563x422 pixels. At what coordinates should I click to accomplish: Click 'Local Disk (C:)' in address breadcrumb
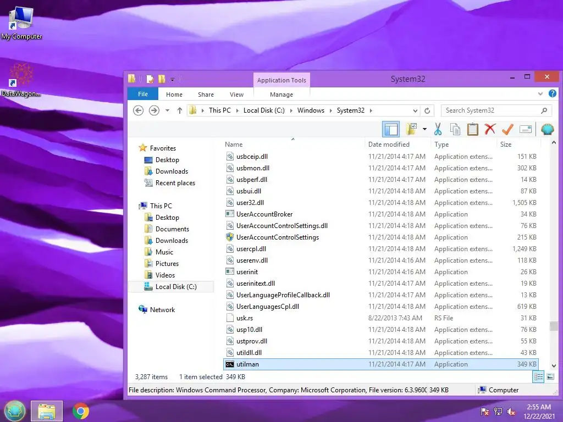coord(264,110)
